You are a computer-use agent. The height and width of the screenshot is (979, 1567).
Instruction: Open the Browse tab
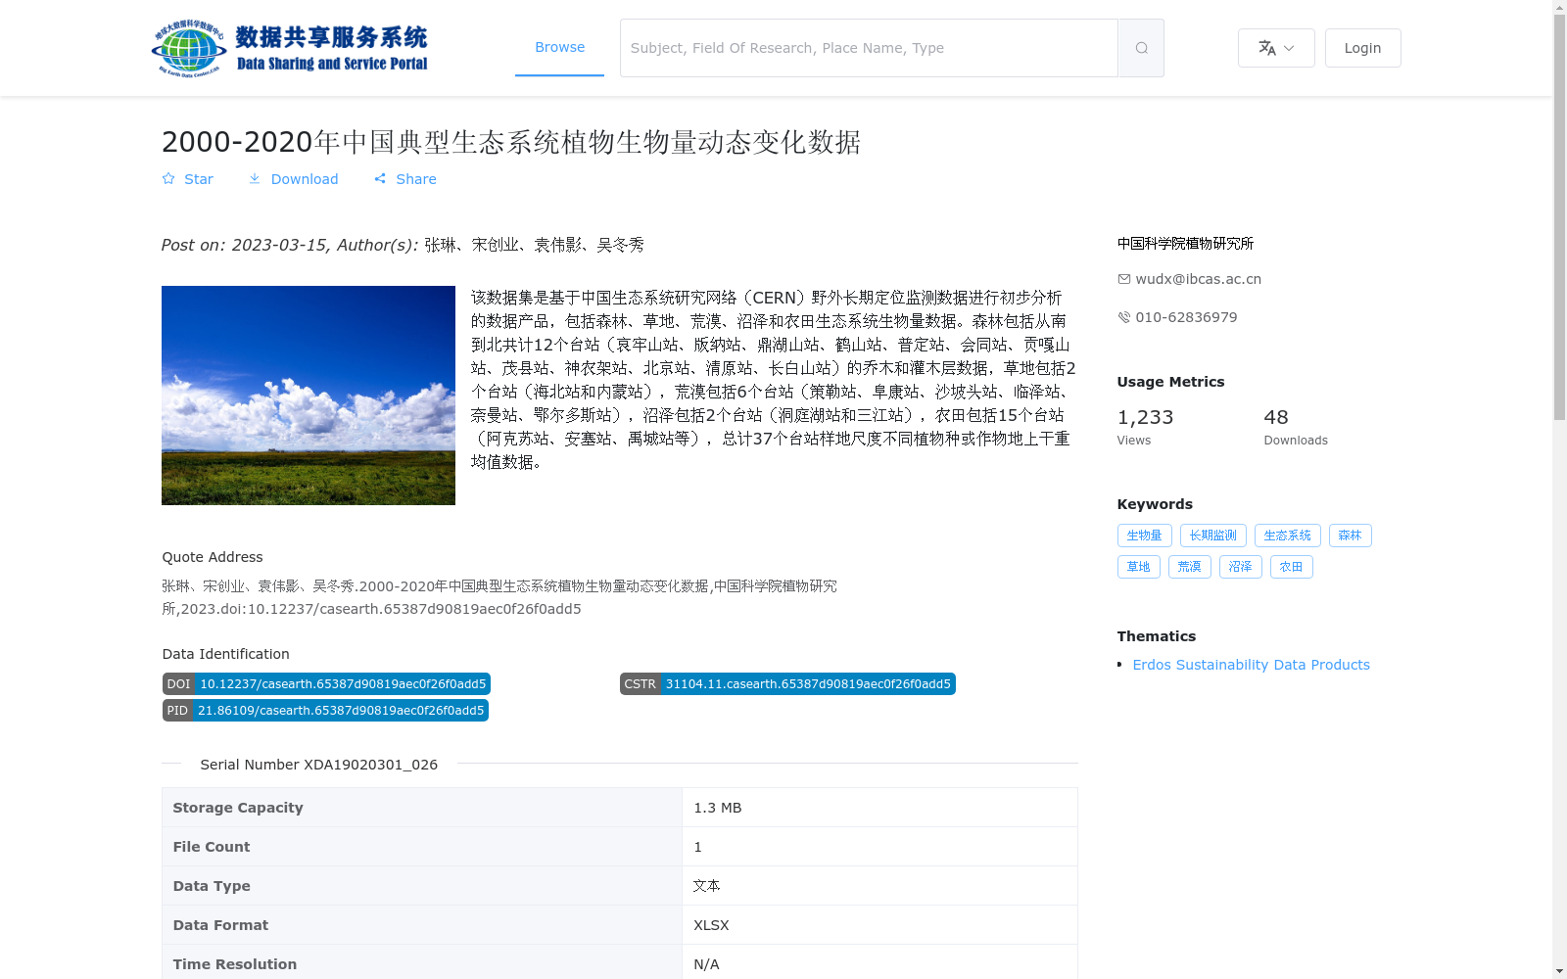559,47
